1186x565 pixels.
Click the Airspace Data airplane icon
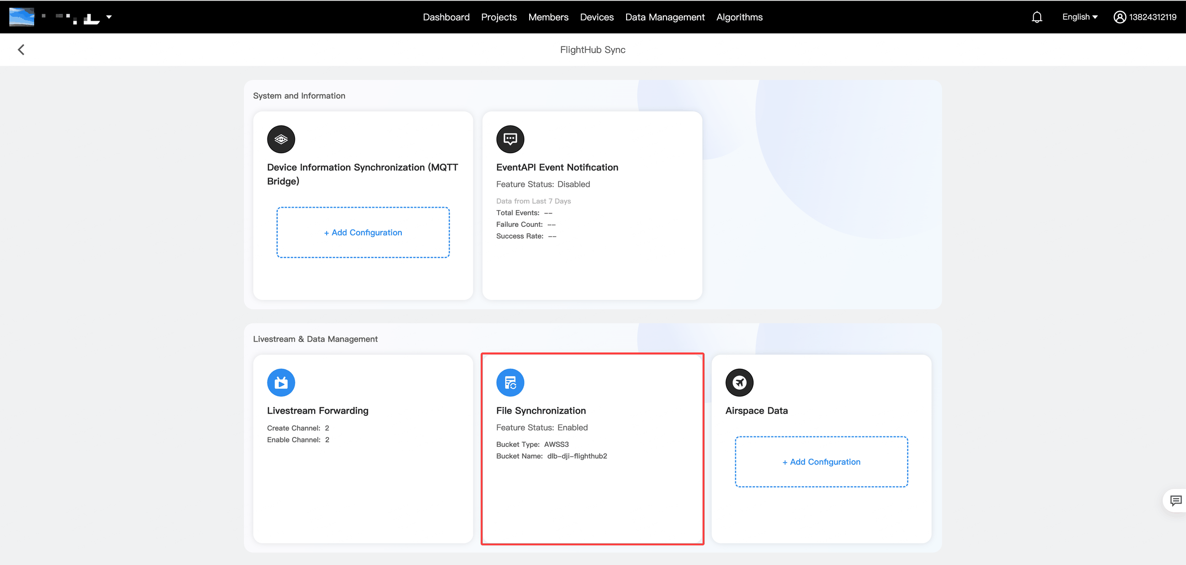[x=739, y=383]
